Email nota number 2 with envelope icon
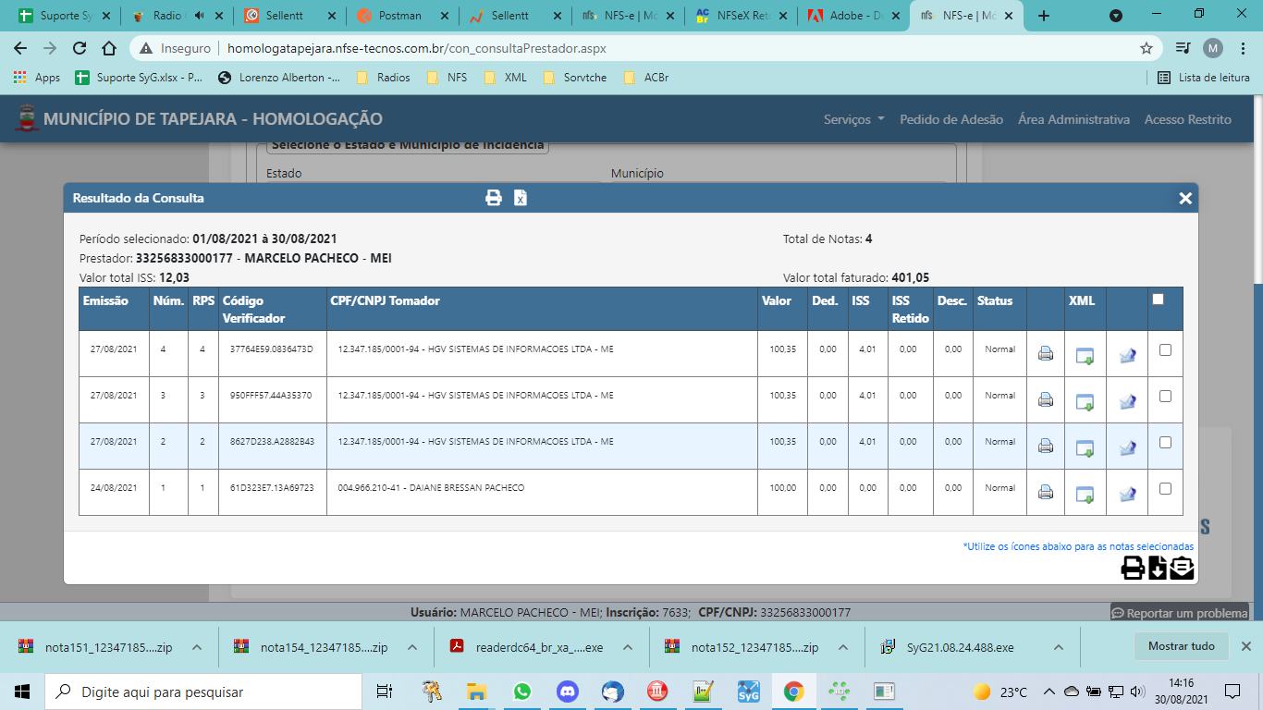This screenshot has width=1263, height=710. click(x=1127, y=447)
